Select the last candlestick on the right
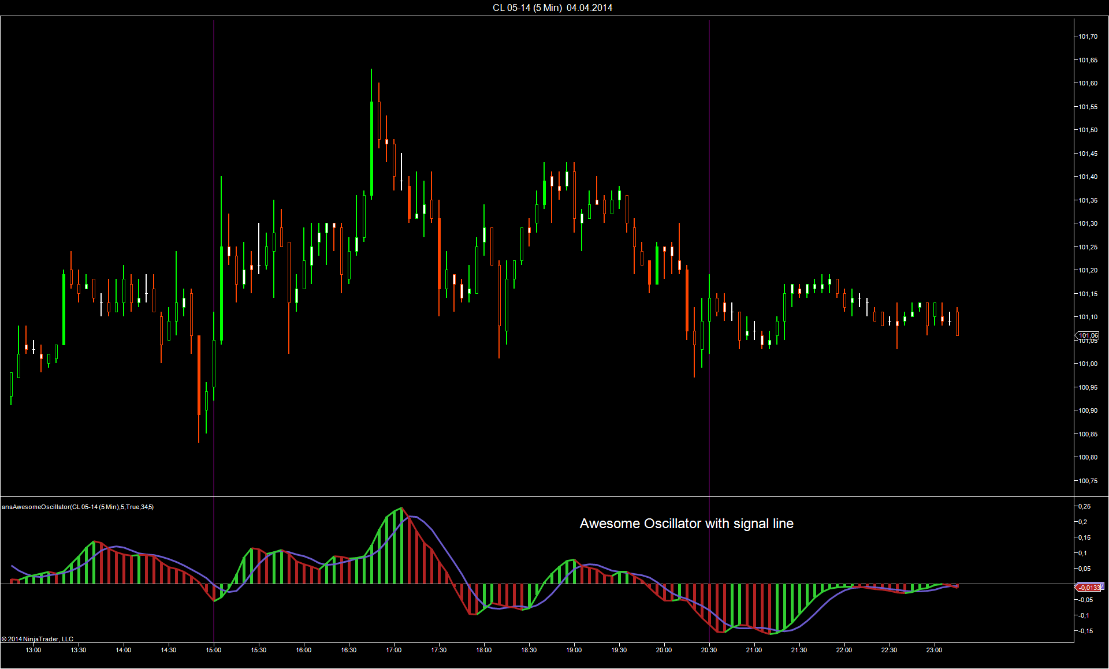The image size is (1109, 669). [957, 323]
